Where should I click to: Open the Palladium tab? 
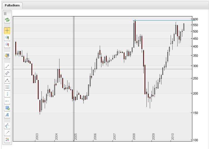point(12,5)
